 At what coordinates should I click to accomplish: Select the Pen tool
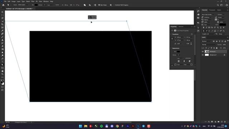3,58
